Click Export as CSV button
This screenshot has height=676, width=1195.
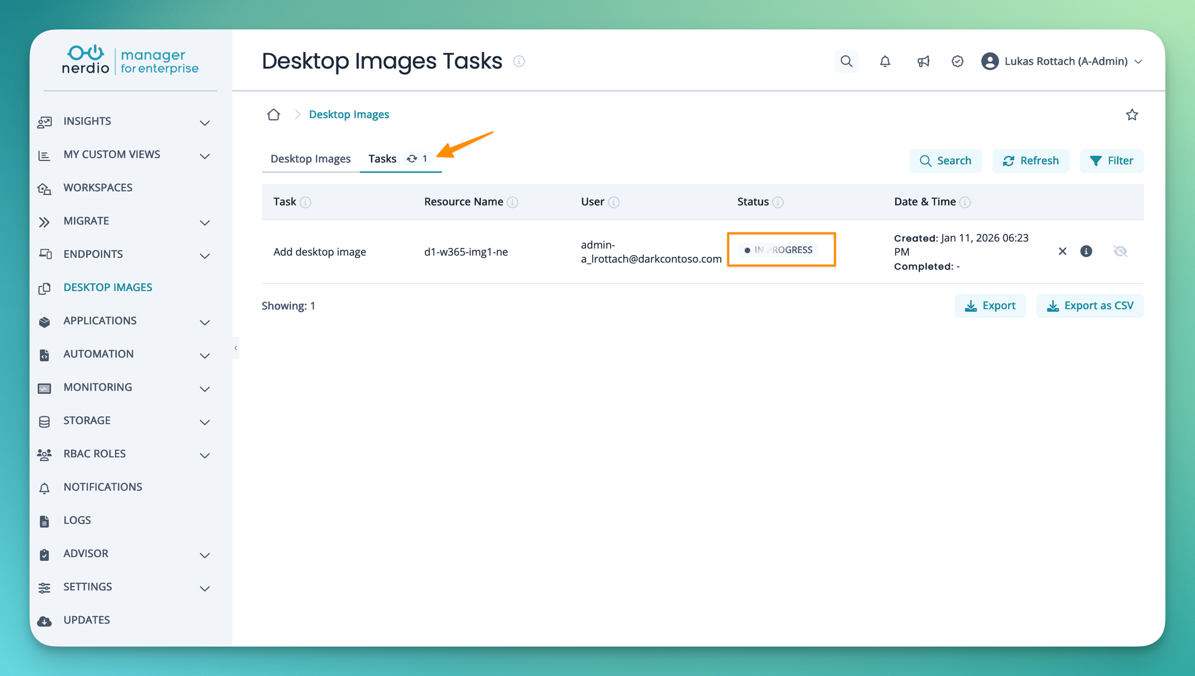click(1090, 306)
